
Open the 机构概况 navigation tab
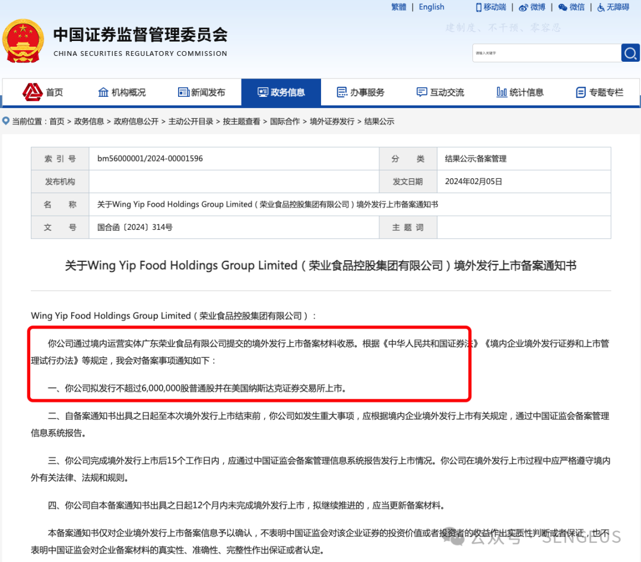pos(122,92)
